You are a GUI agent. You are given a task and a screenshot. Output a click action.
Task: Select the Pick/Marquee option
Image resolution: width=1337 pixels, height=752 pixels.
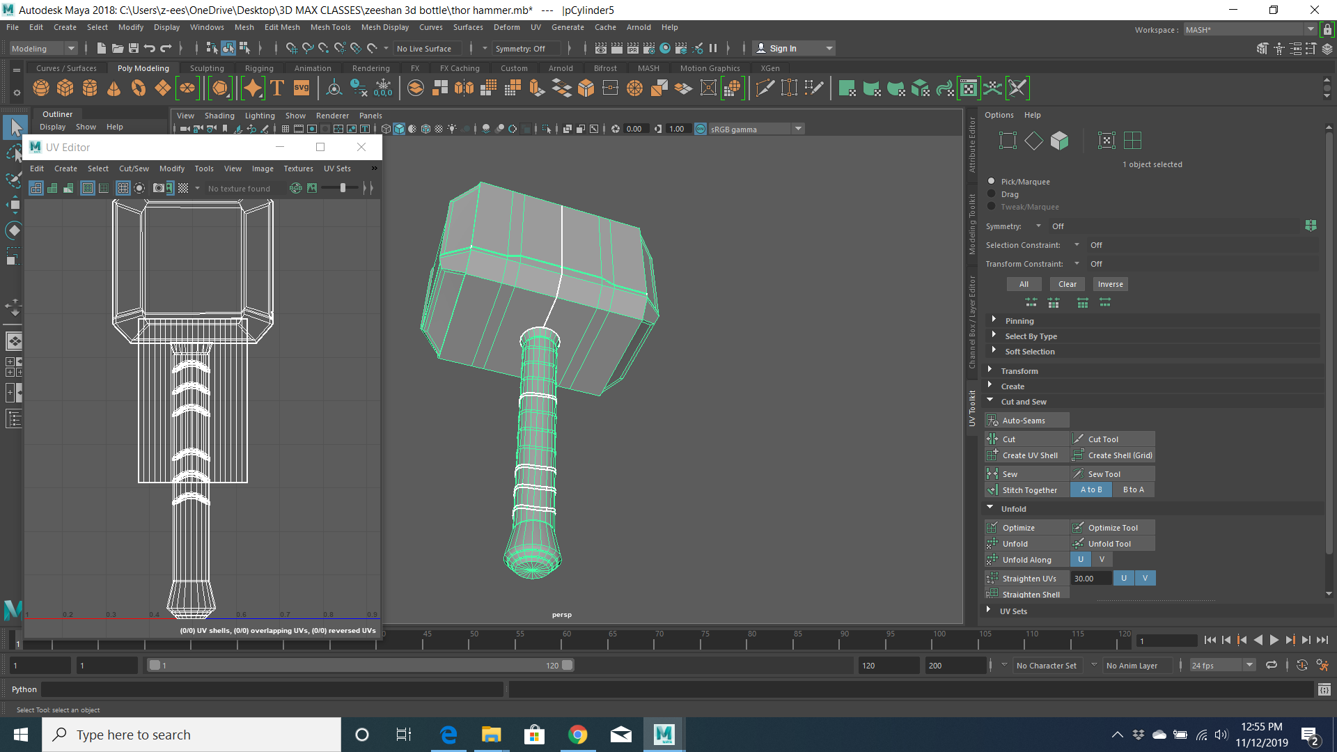click(992, 181)
